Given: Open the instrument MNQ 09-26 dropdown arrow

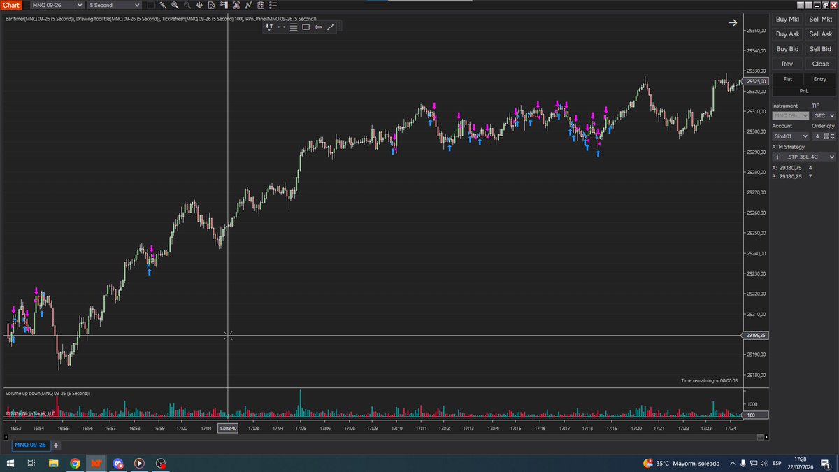Looking at the screenshot, I should 79,5.
